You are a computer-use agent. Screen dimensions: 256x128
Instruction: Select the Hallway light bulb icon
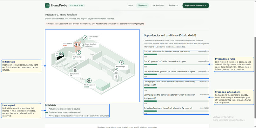(79, 53)
